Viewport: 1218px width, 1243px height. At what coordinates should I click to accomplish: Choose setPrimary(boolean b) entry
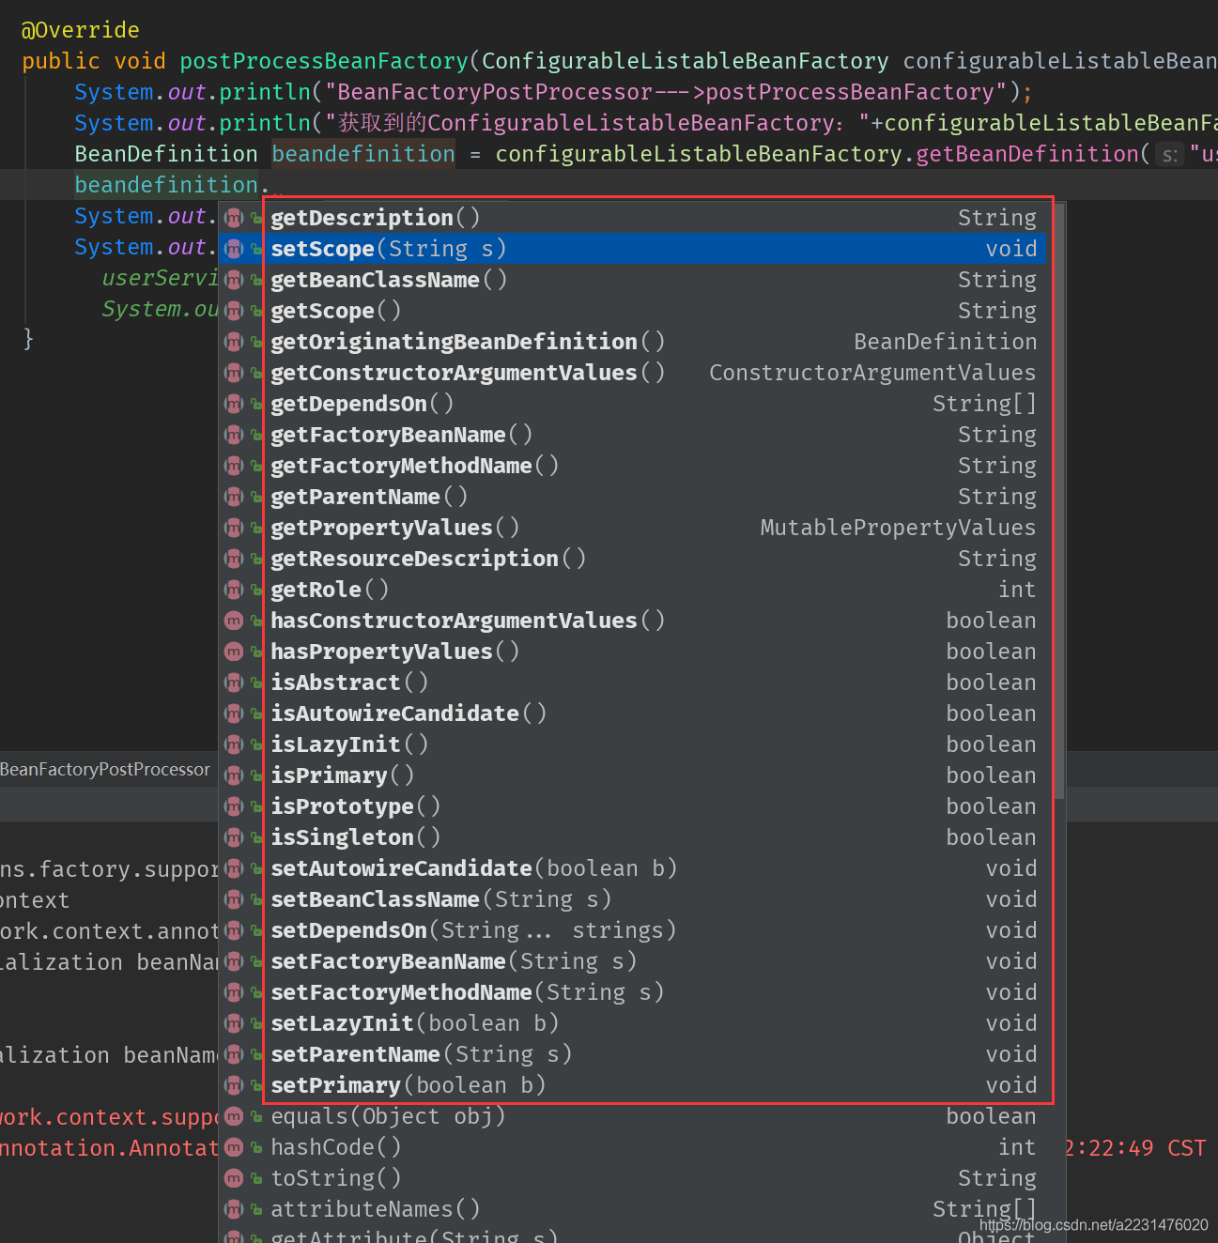[x=634, y=1085]
